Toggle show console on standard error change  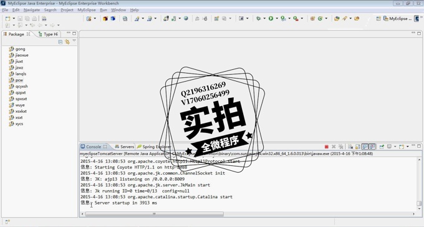372,147
